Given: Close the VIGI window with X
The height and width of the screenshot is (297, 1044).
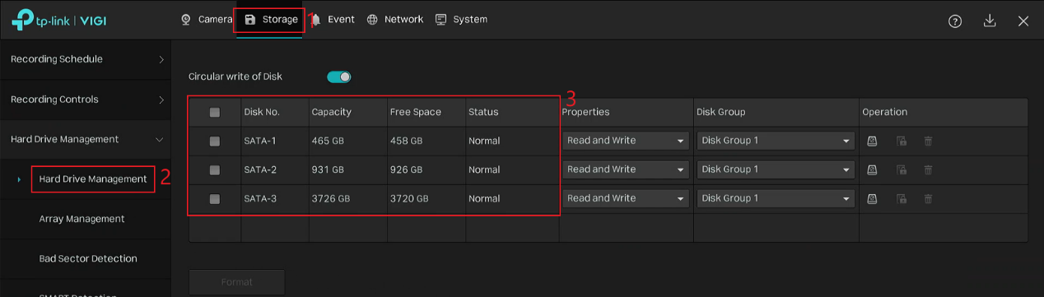Looking at the screenshot, I should [1023, 21].
